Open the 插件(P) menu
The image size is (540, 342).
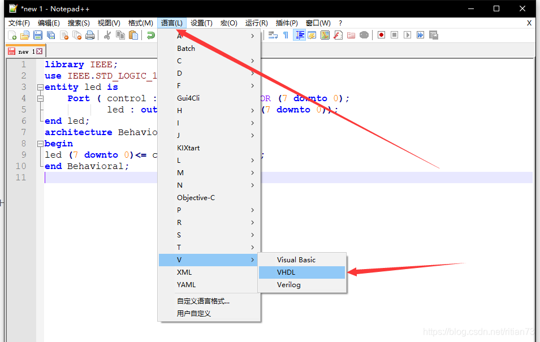(x=287, y=23)
